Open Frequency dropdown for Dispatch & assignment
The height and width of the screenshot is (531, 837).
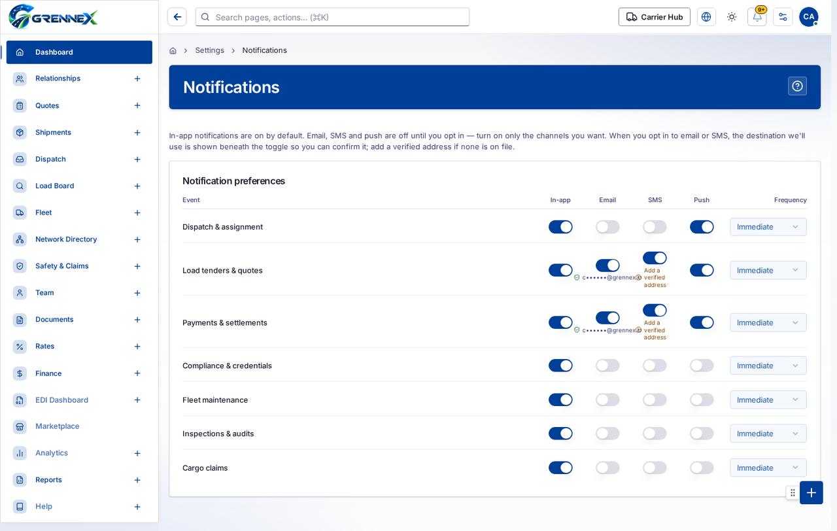pos(768,227)
